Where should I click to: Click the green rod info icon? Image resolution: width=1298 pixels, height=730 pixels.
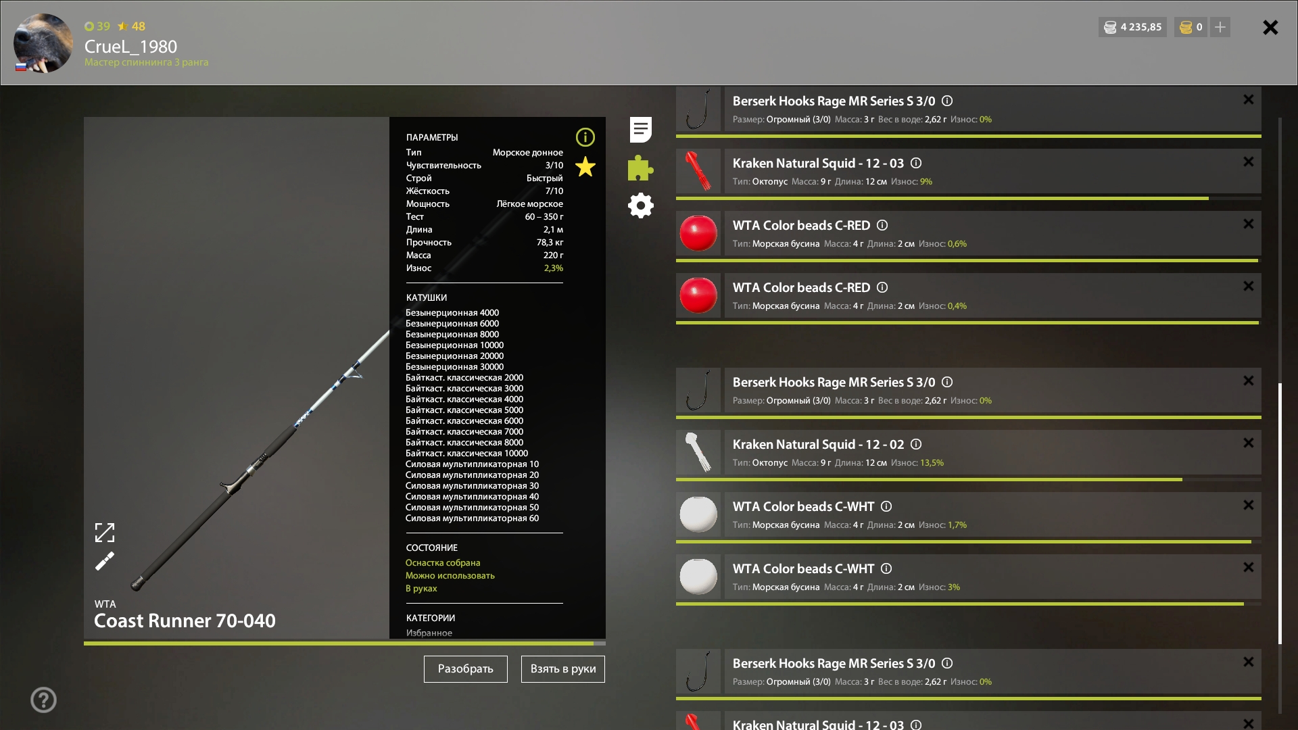[x=585, y=137]
